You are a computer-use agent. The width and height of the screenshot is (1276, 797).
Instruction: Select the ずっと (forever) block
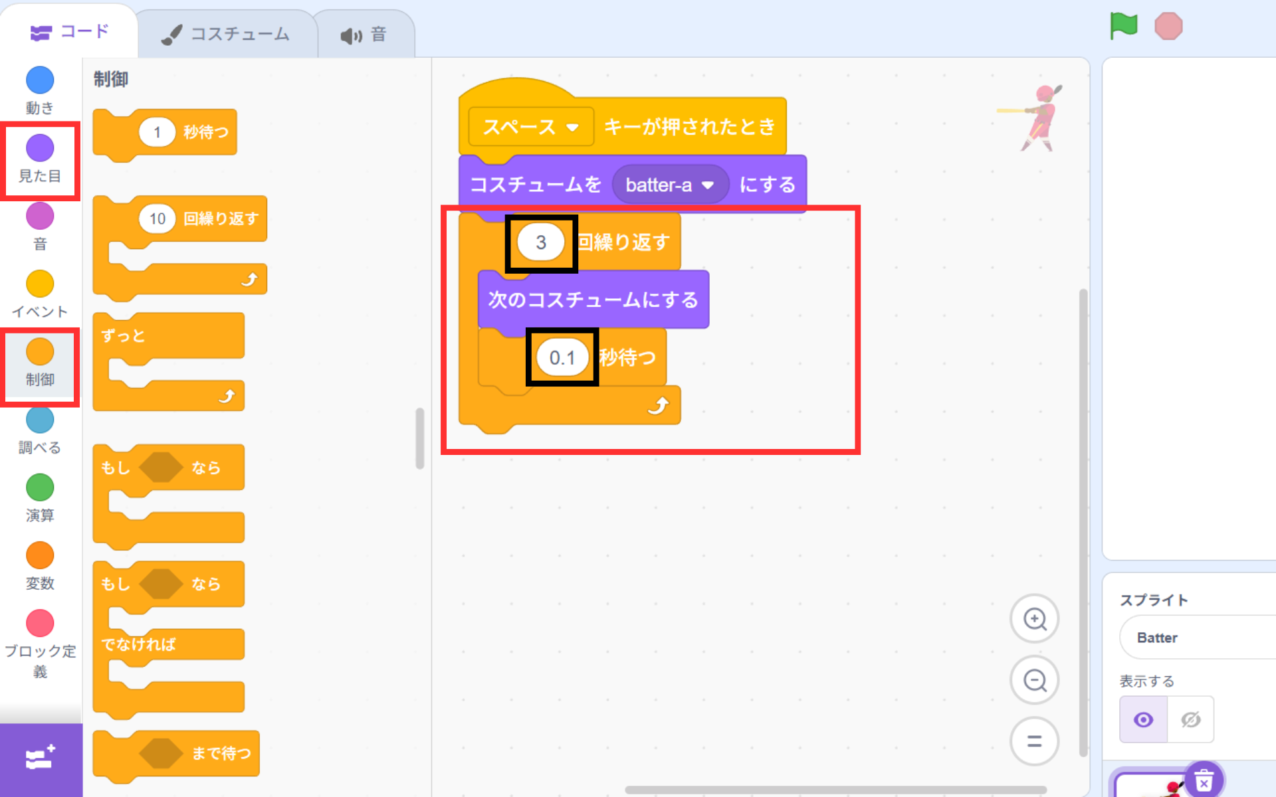pyautogui.click(x=169, y=336)
